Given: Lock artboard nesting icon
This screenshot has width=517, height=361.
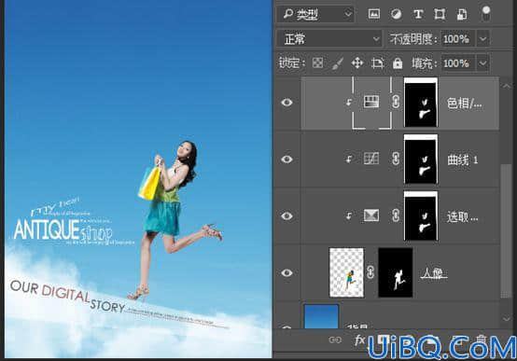Looking at the screenshot, I should click(x=378, y=63).
